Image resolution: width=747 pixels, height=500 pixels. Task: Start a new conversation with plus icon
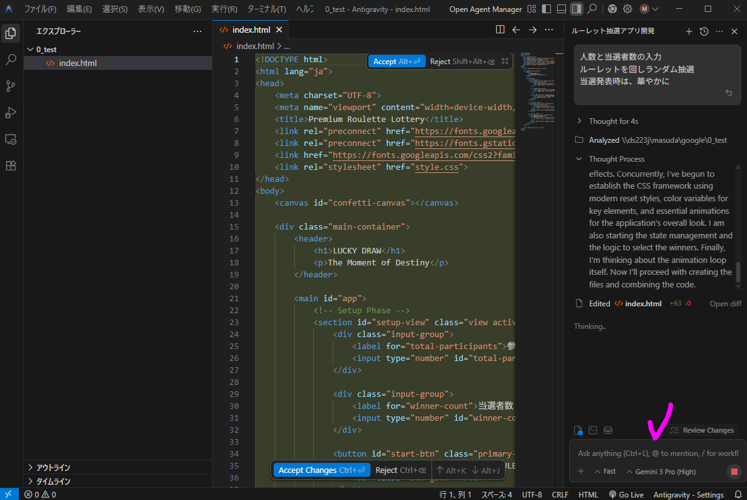(689, 31)
